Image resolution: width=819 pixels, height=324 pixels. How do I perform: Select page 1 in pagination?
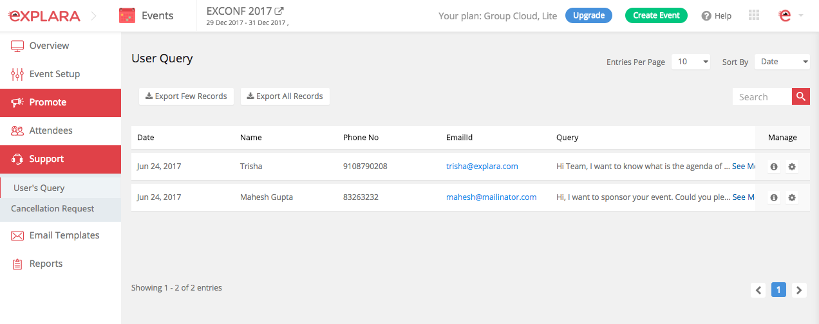click(x=778, y=290)
